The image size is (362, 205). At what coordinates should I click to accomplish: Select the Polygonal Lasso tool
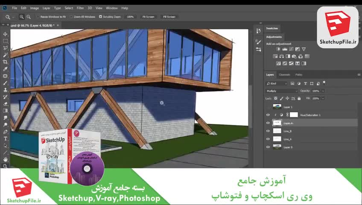pos(5,48)
